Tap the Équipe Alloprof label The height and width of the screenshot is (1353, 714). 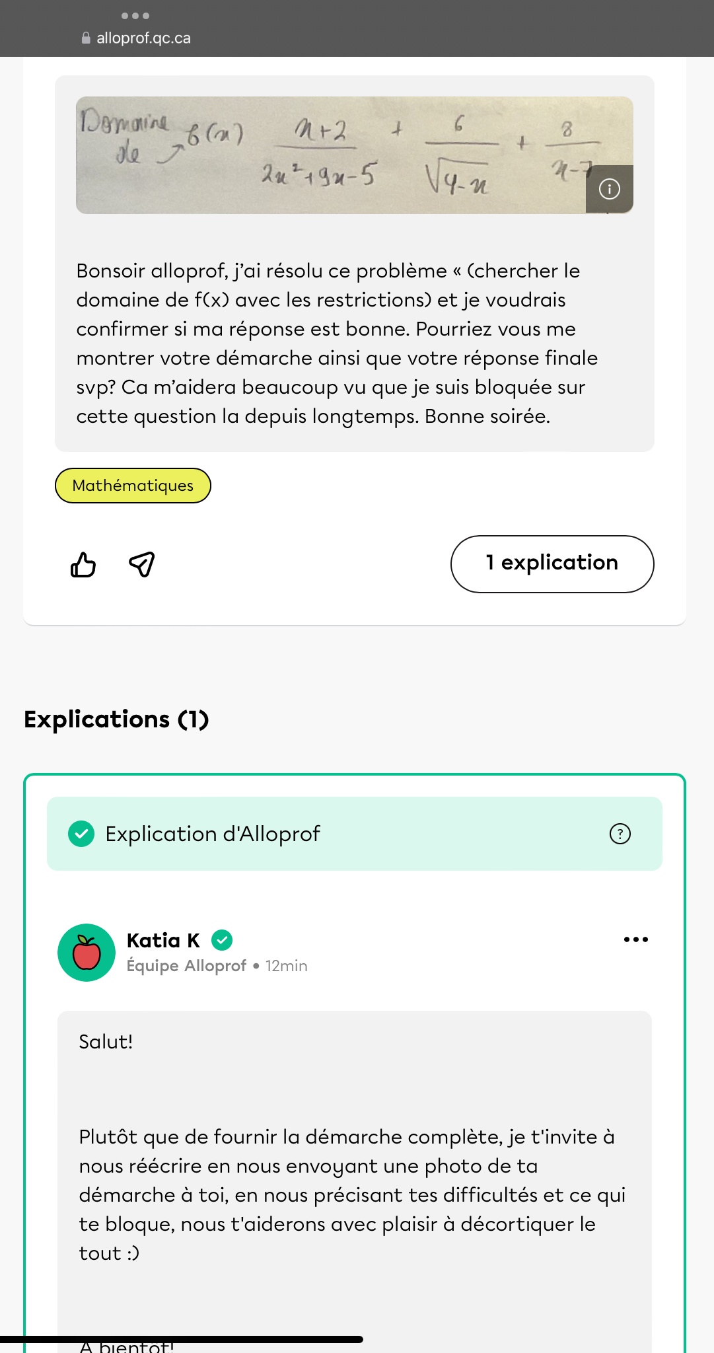[x=186, y=966]
